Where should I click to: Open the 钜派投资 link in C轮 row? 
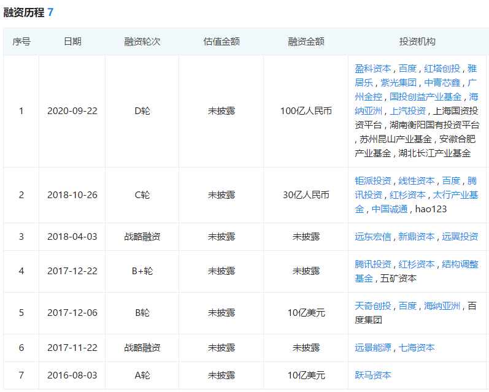(x=372, y=181)
